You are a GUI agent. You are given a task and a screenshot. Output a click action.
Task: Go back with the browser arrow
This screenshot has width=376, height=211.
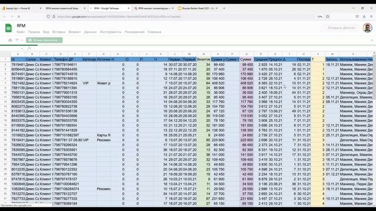[5, 16]
